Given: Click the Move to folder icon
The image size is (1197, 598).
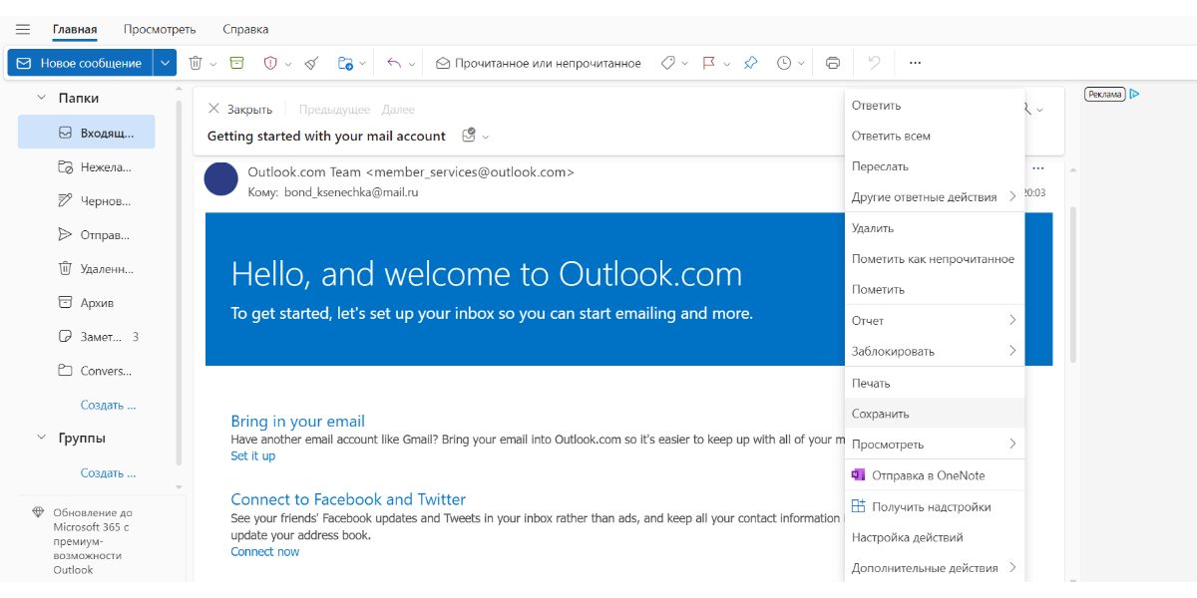Looking at the screenshot, I should point(345,63).
